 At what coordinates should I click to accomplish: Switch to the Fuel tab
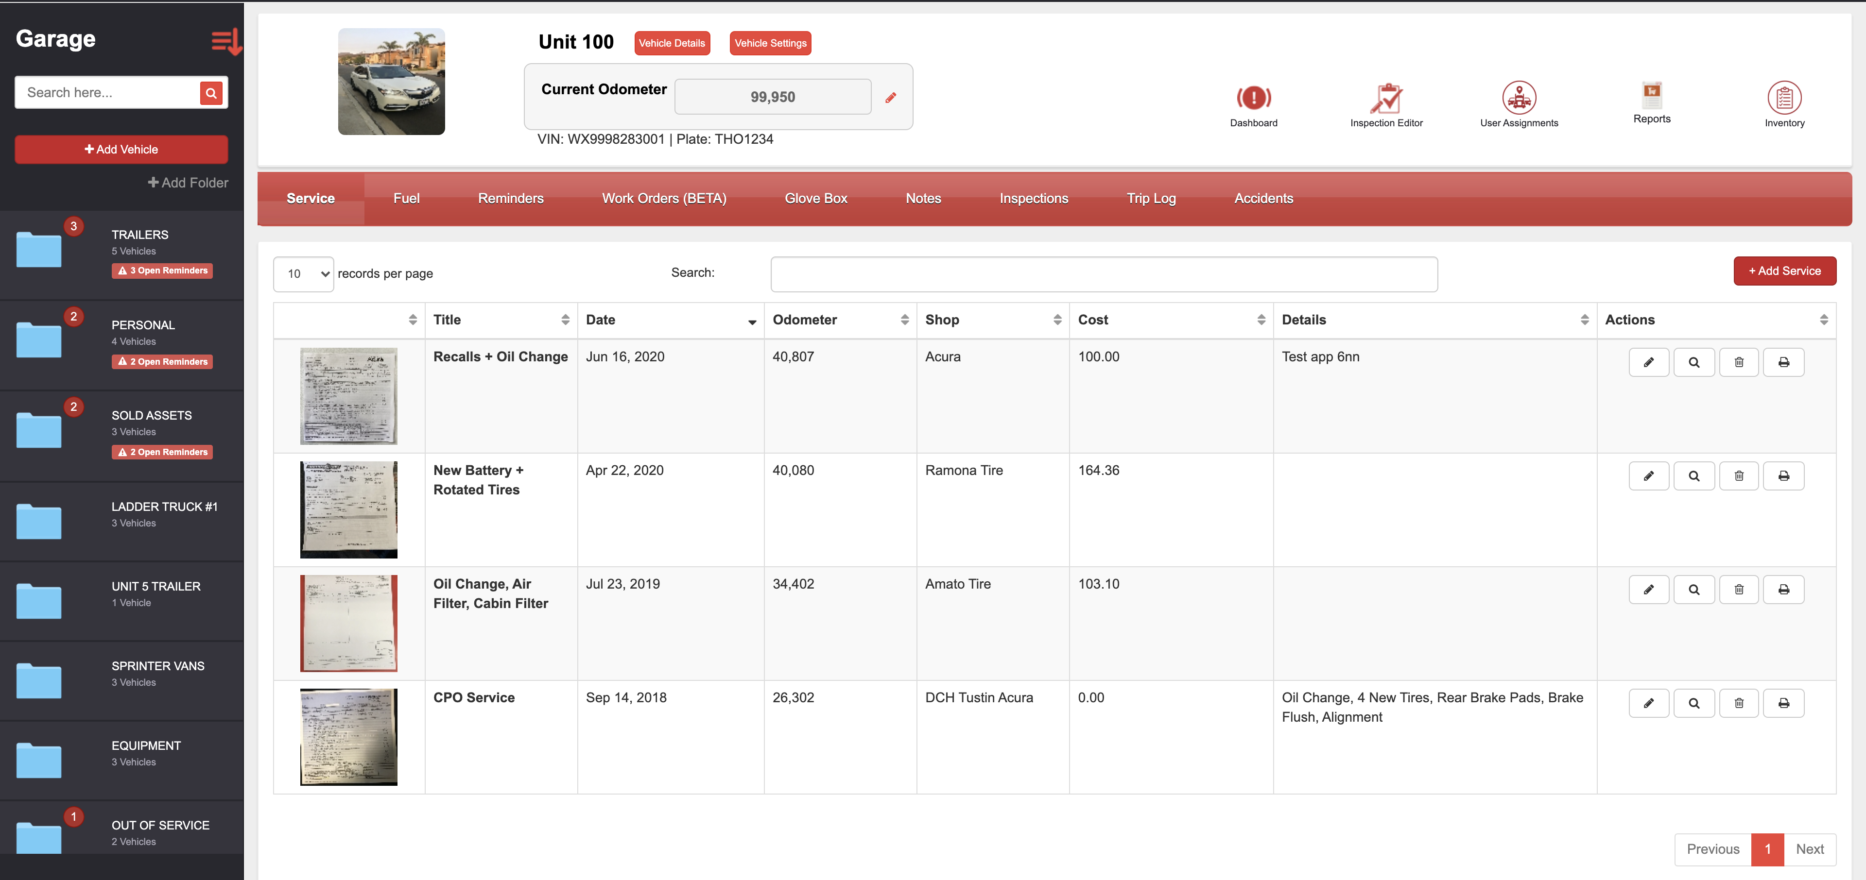[406, 198]
